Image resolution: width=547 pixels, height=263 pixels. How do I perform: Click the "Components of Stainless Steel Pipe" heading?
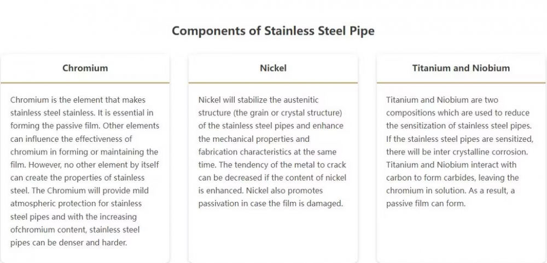tap(273, 31)
